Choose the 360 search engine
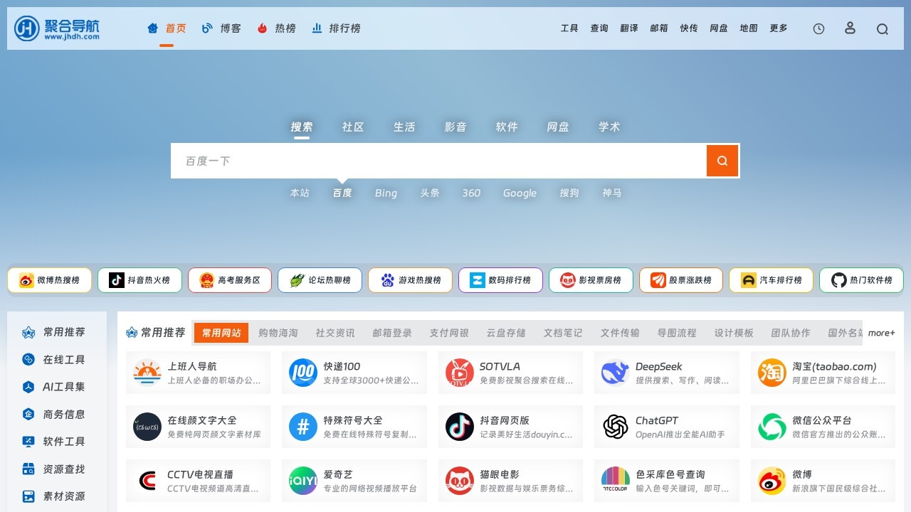 point(471,193)
